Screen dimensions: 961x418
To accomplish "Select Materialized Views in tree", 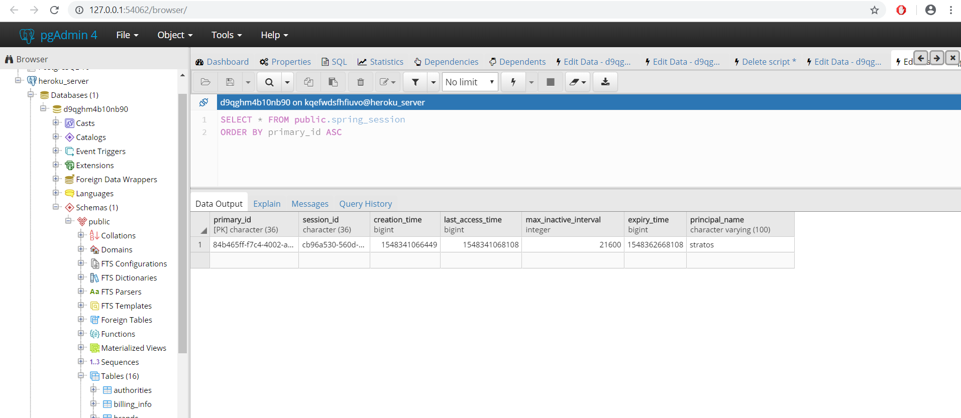I will point(134,348).
